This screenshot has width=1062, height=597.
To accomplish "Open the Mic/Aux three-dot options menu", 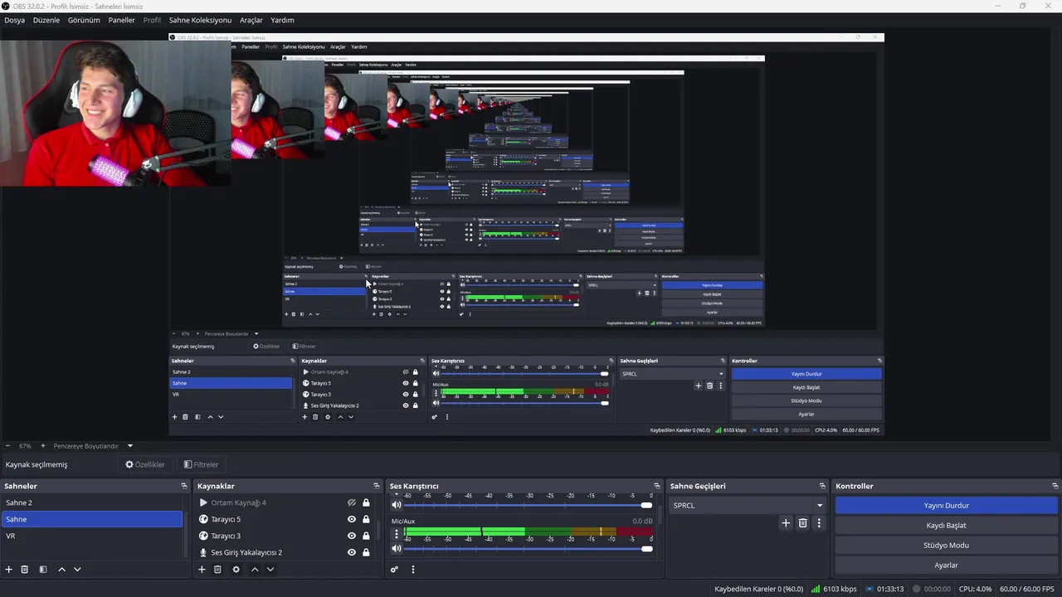I will (x=397, y=534).
